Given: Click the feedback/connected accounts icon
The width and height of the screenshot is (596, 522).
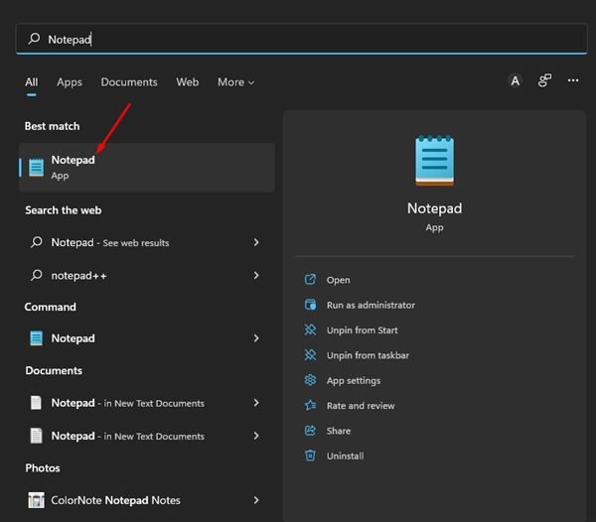Looking at the screenshot, I should pos(544,80).
